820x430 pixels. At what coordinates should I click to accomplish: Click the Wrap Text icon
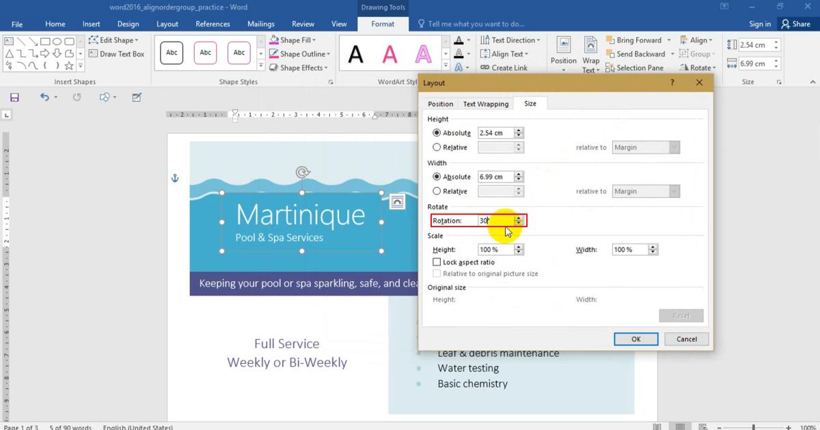click(x=590, y=53)
